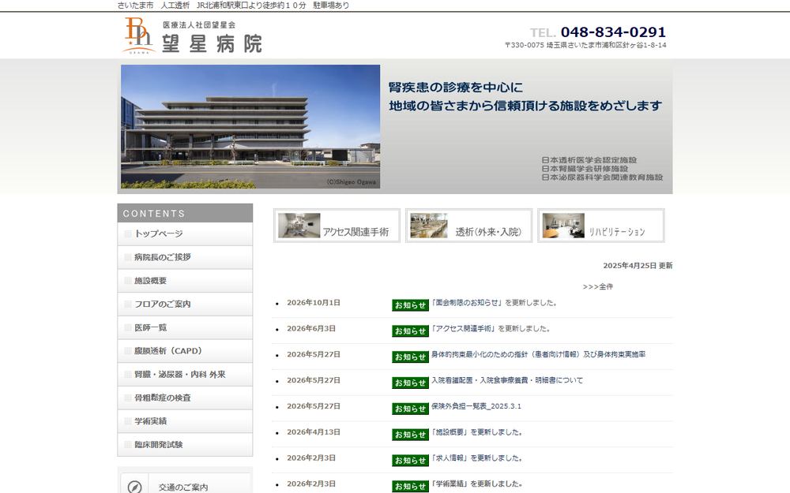Open フロアのご案内 menu item

[185, 304]
